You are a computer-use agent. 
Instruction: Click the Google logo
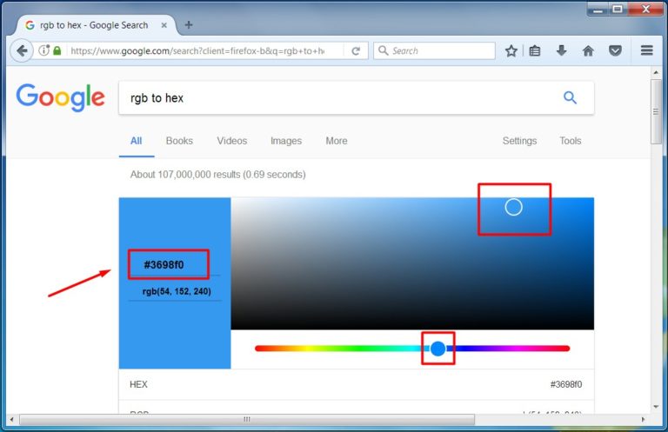[61, 97]
